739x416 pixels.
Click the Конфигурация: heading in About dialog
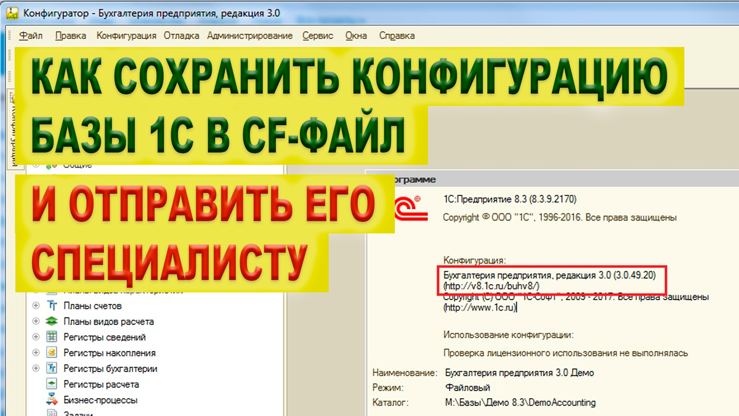(474, 261)
